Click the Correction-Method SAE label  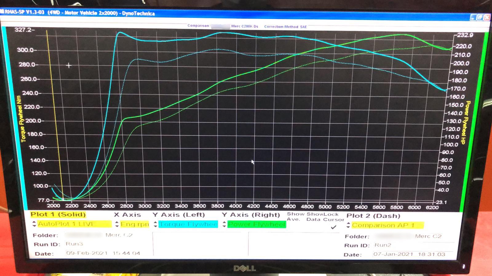[x=285, y=27]
